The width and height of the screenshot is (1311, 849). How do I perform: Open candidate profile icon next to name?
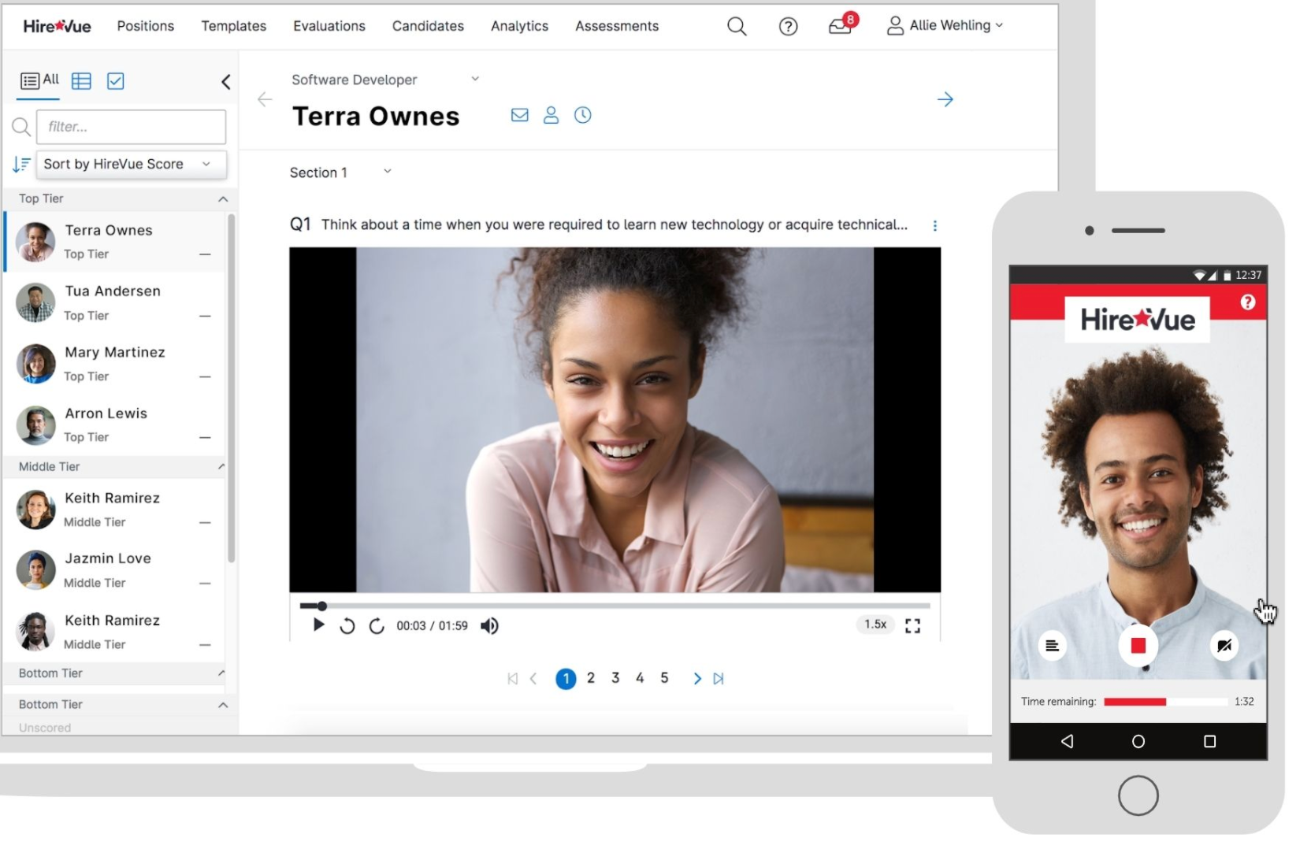pyautogui.click(x=551, y=115)
